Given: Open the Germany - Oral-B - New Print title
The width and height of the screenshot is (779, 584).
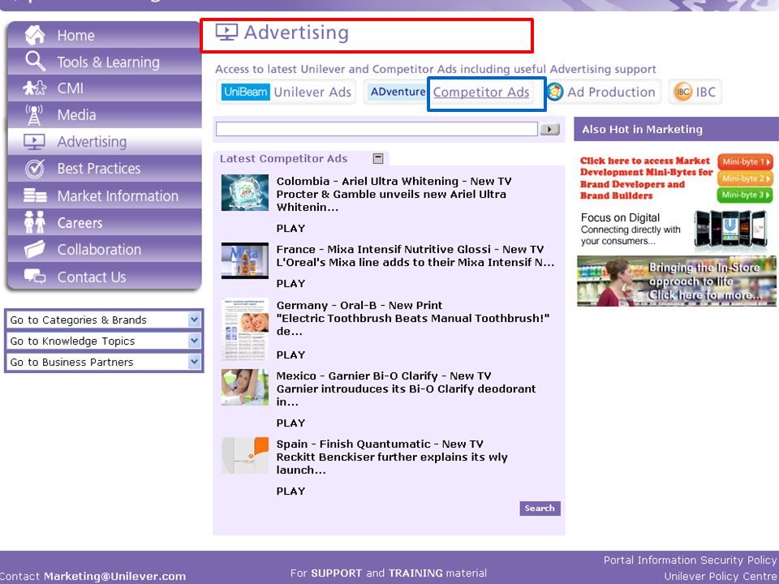Looking at the screenshot, I should point(359,306).
